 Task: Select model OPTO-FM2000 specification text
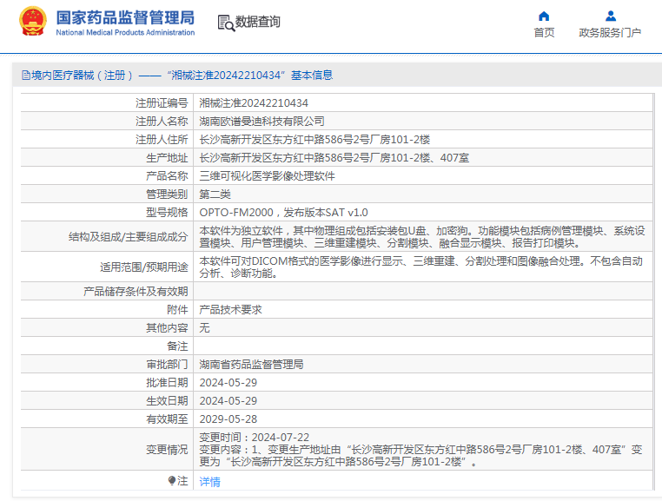[283, 213]
